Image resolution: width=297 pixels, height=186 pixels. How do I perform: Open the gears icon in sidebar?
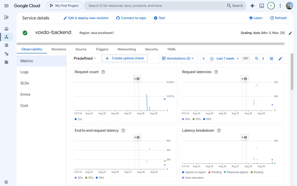click(x=6, y=54)
